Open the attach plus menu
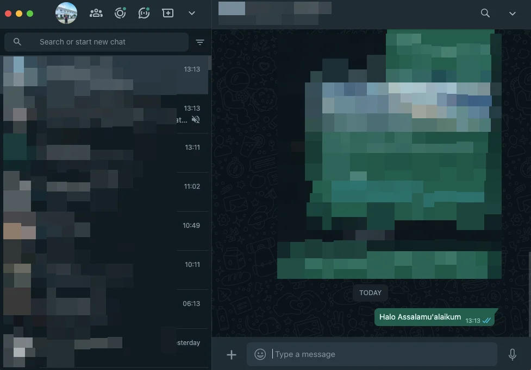531x370 pixels. [x=232, y=354]
